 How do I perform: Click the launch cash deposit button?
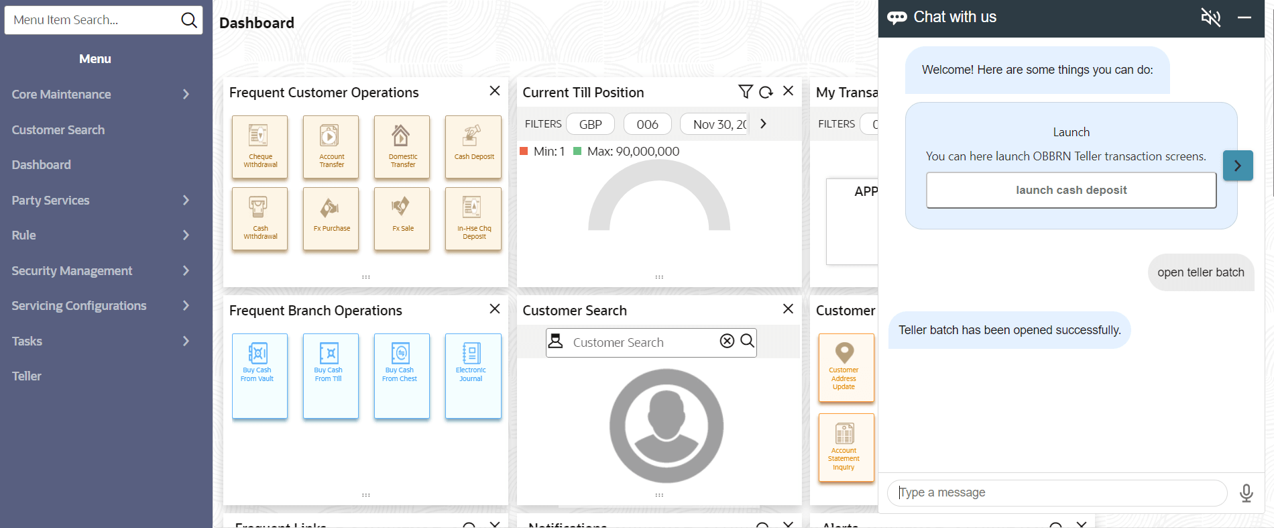(x=1071, y=190)
